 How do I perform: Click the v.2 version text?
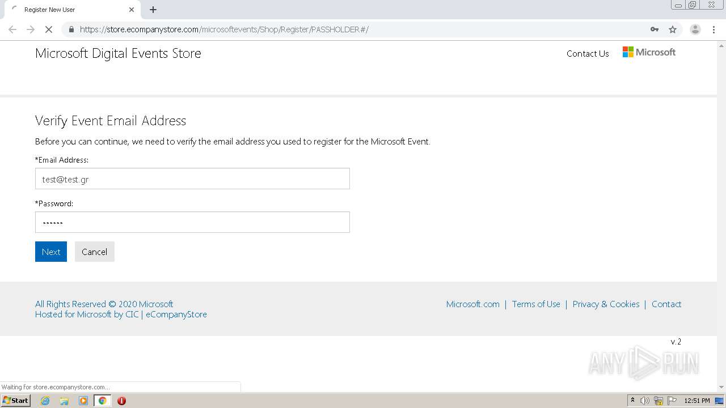[676, 342]
